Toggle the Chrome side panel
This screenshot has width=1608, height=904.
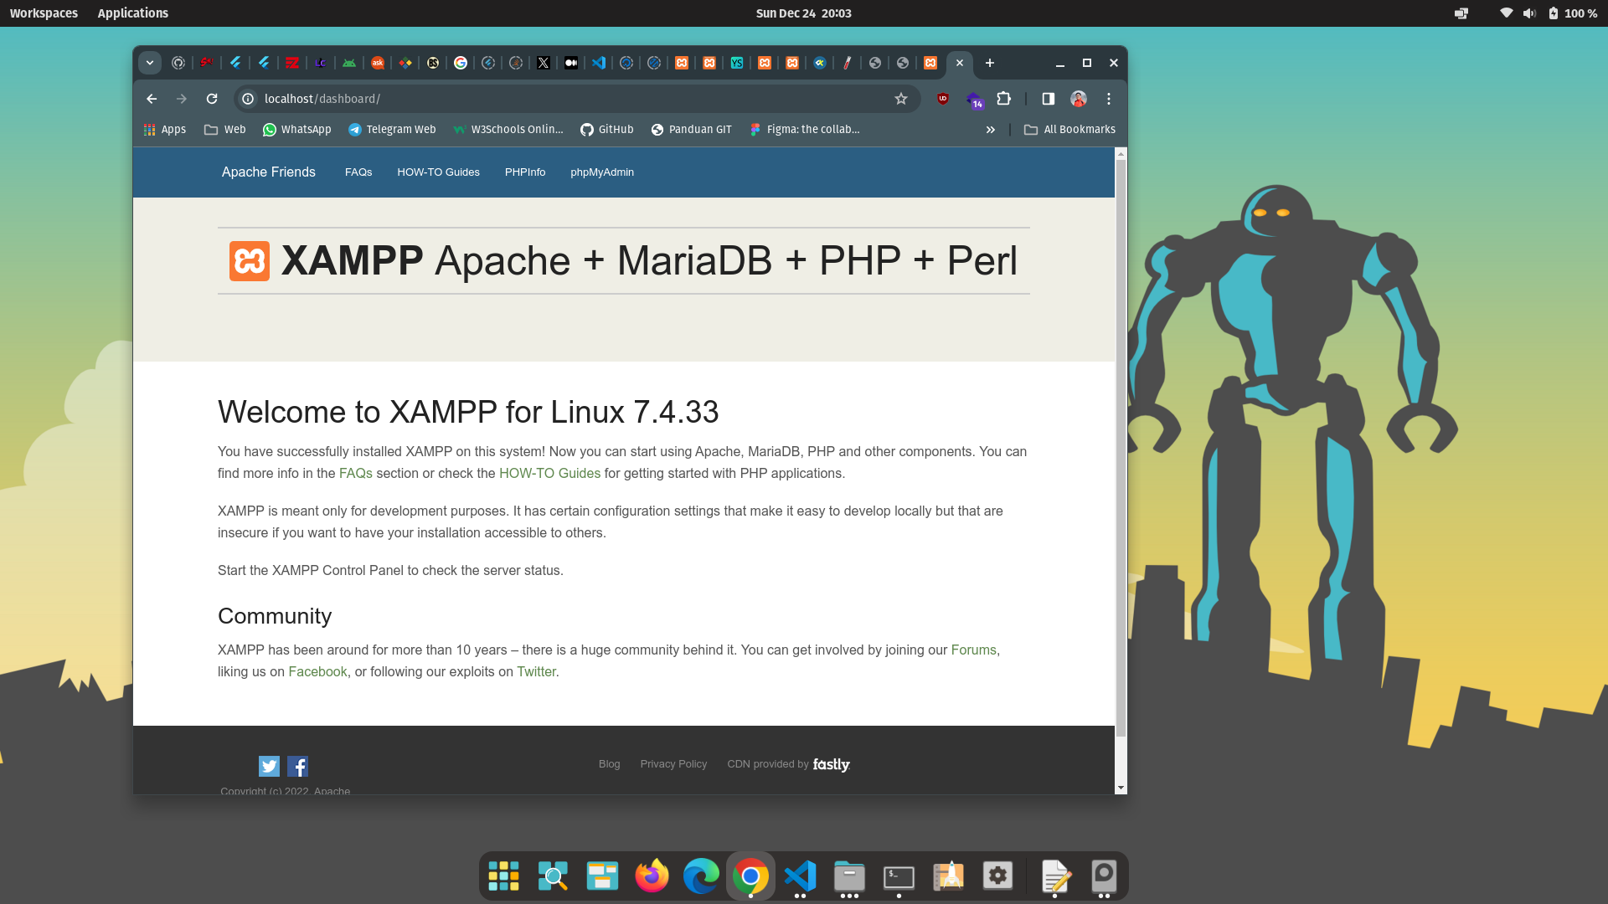point(1048,99)
